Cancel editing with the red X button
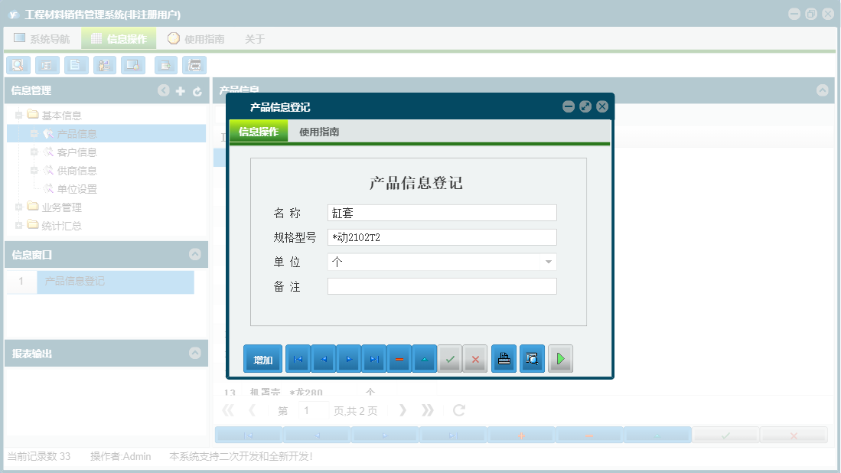Image resolution: width=841 pixels, height=473 pixels. (x=475, y=358)
